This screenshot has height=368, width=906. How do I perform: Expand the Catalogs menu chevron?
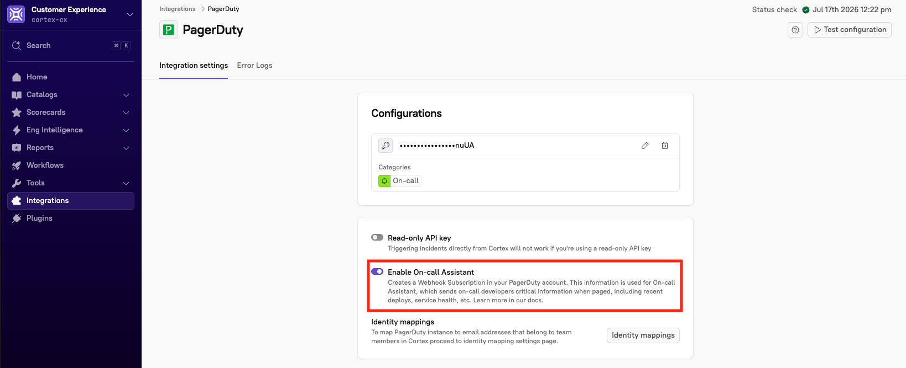click(126, 95)
